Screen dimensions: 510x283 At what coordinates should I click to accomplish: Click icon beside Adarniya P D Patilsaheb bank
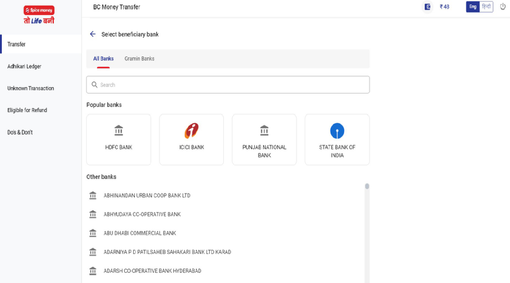(93, 252)
